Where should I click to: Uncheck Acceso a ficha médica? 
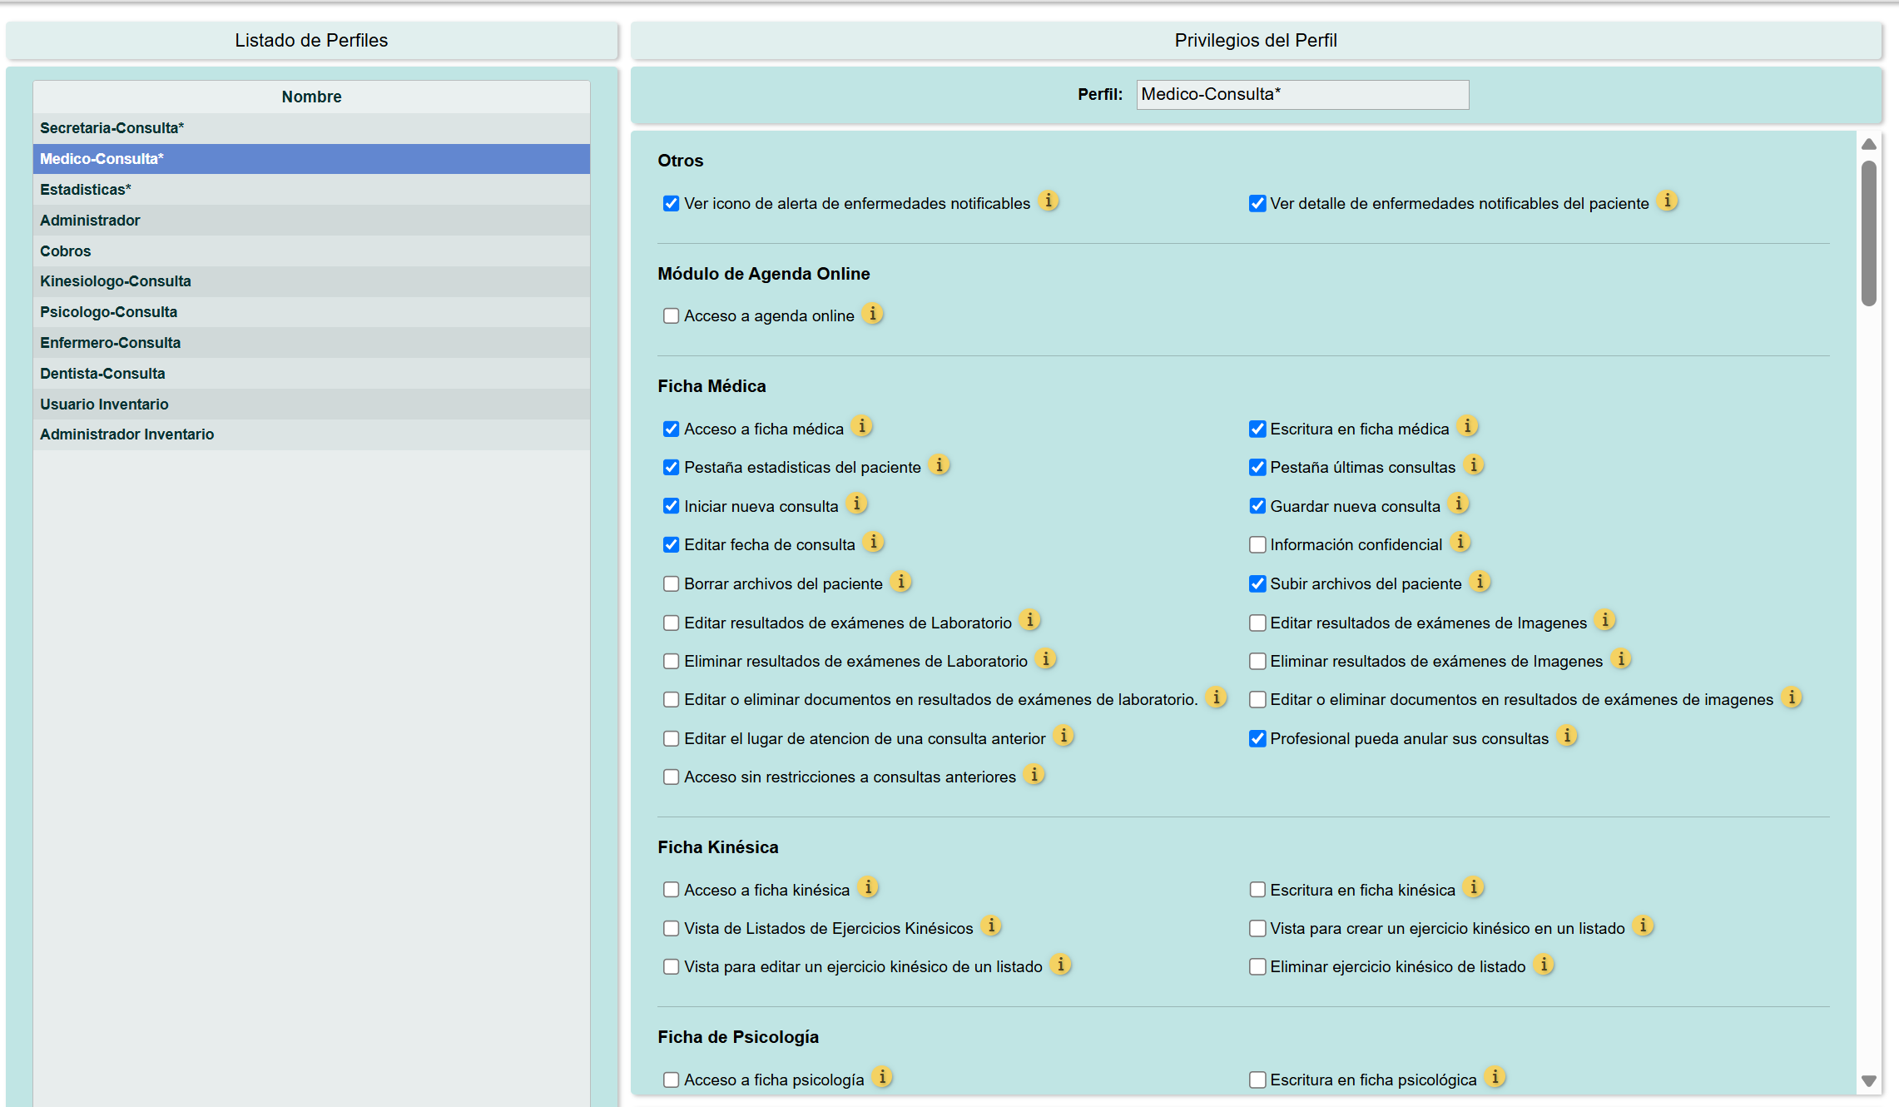pos(671,429)
